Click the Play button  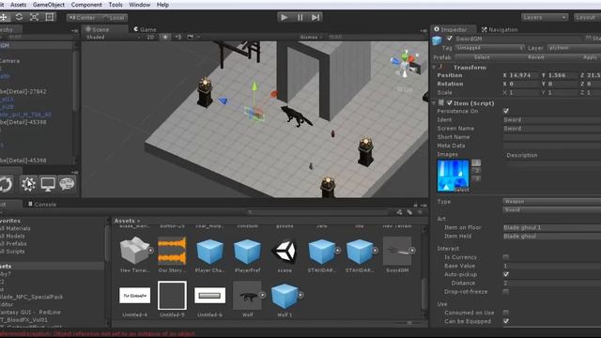tap(284, 17)
